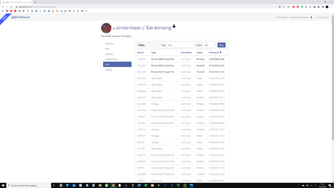Click the project lock icon

174,26
